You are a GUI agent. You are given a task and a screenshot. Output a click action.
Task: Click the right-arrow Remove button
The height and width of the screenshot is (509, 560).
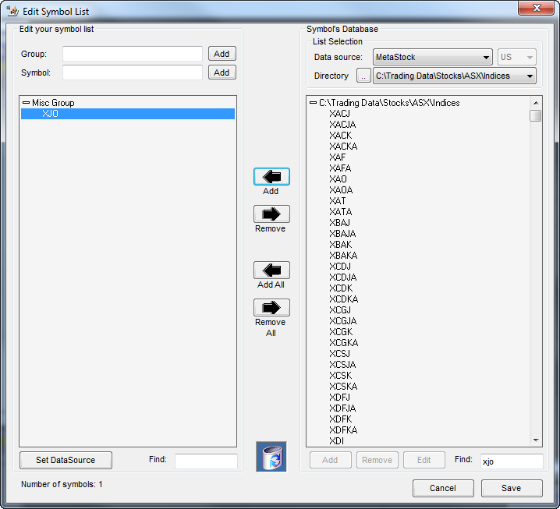(271, 214)
